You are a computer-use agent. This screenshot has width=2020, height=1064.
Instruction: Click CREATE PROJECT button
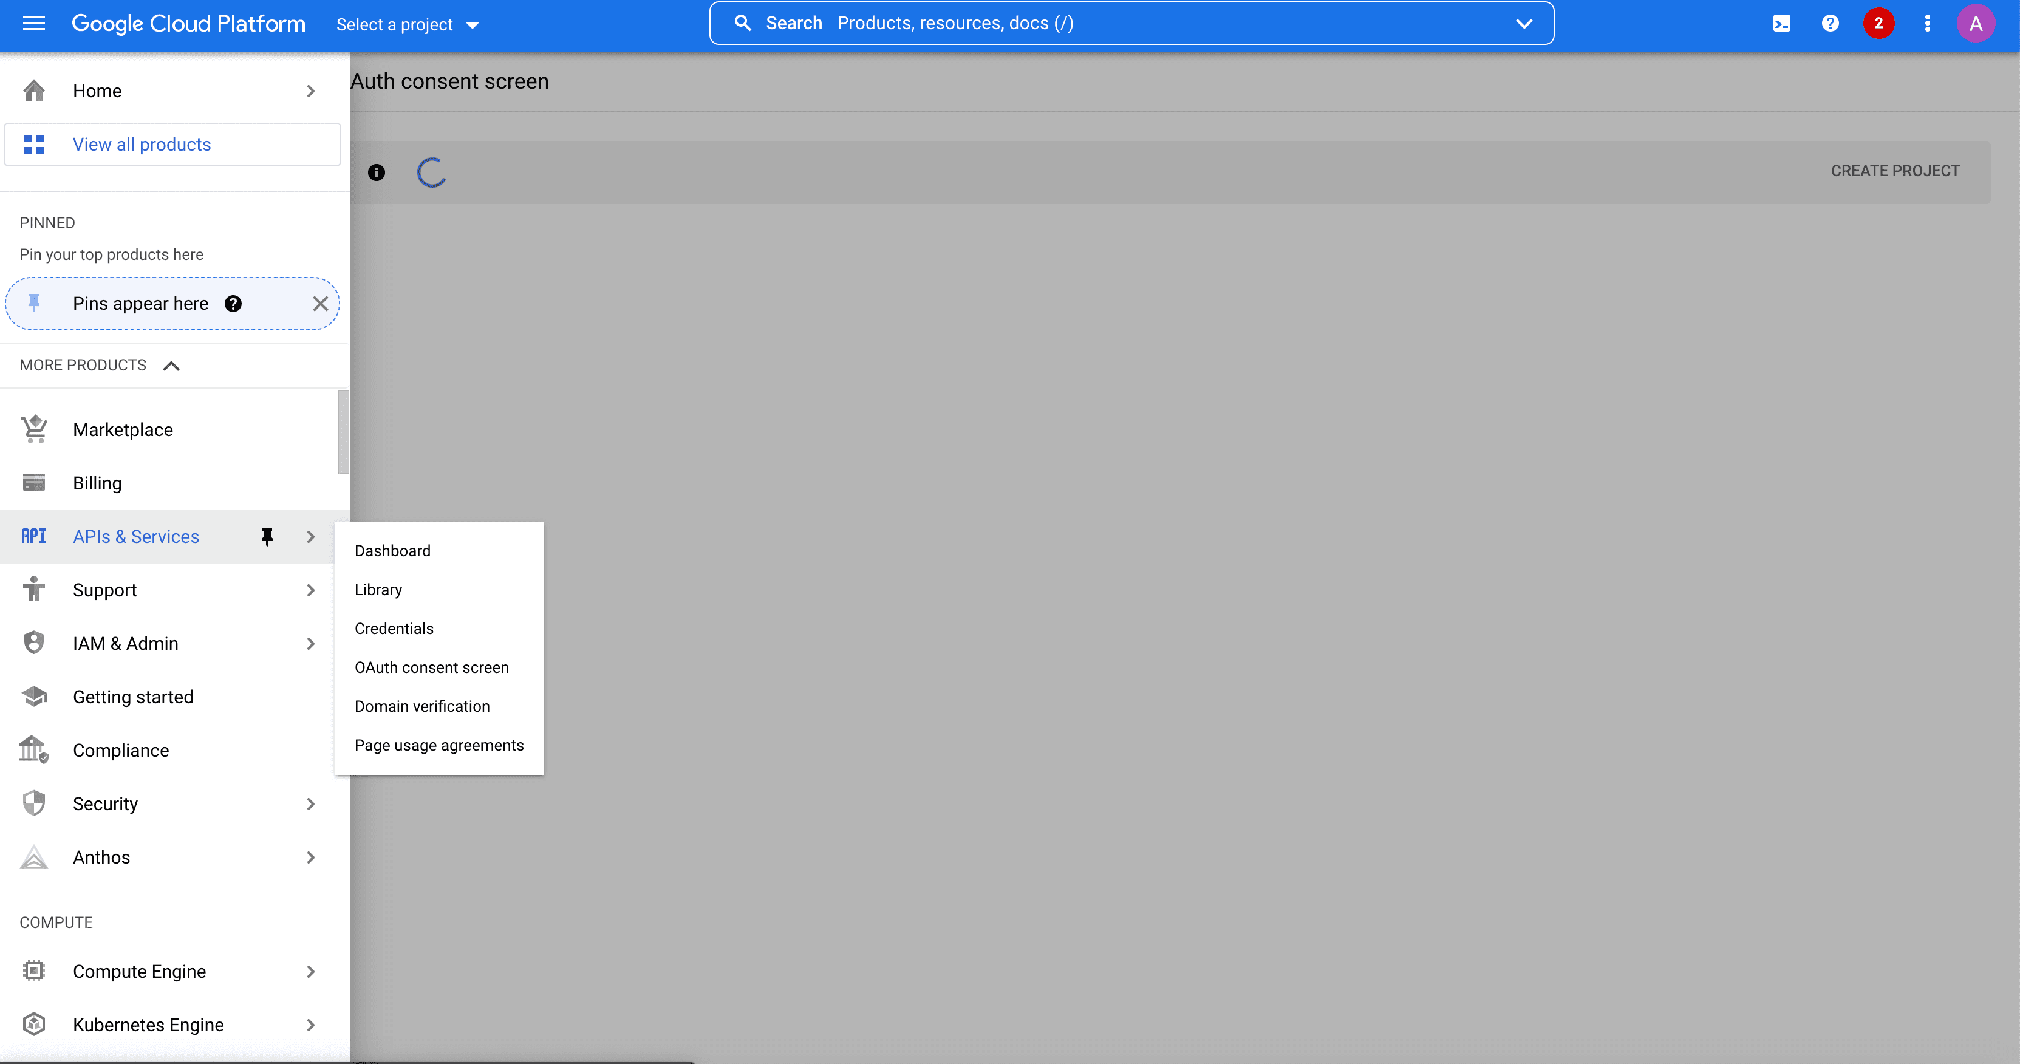pyautogui.click(x=1894, y=170)
